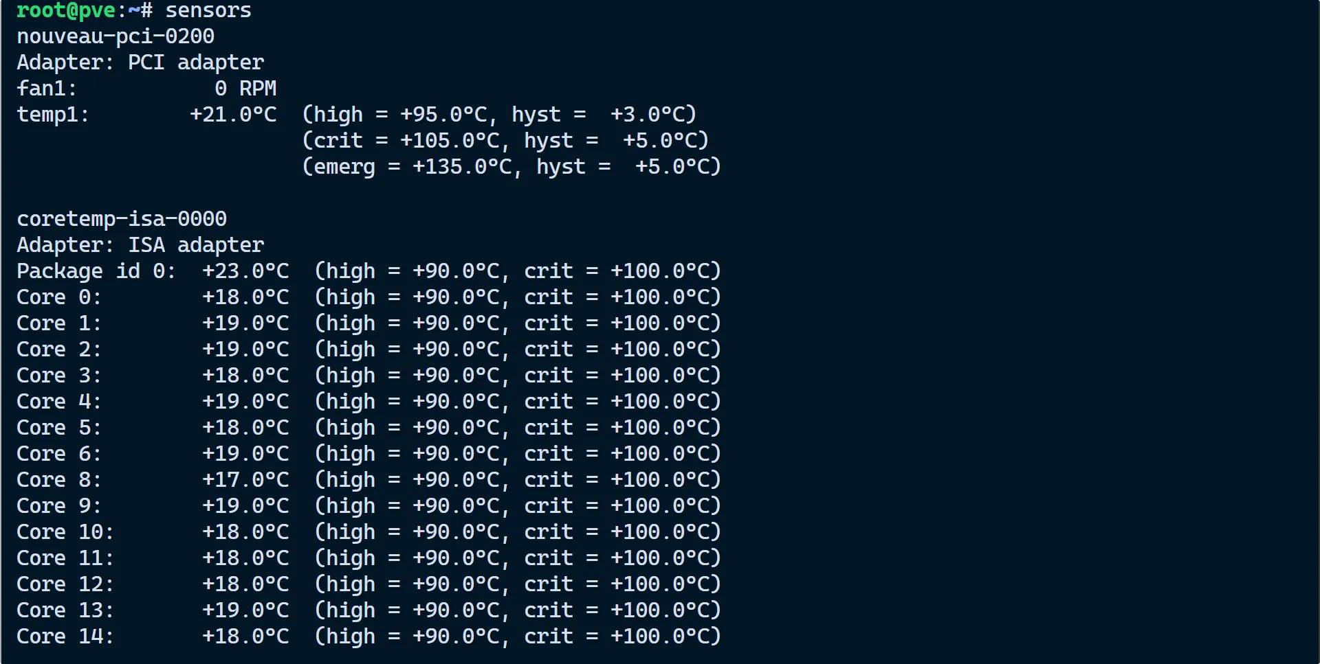Click the nouveau-pci-0200 chip name

point(115,36)
